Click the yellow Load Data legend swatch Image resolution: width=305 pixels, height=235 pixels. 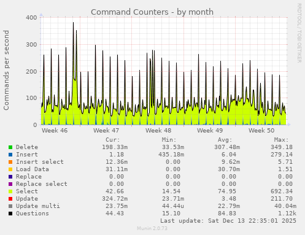pos(10,169)
